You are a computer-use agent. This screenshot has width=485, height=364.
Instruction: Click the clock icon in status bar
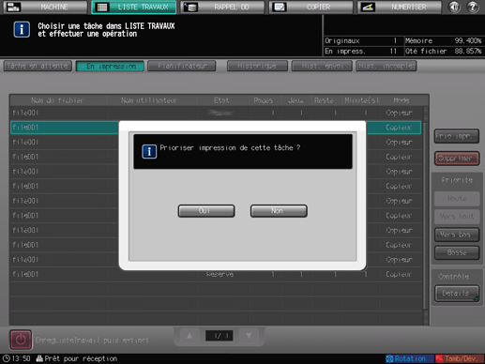click(x=6, y=358)
